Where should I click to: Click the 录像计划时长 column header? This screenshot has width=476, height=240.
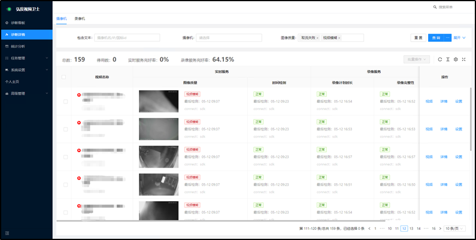(x=342, y=83)
